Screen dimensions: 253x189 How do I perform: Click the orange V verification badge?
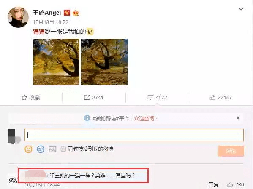tap(67, 13)
